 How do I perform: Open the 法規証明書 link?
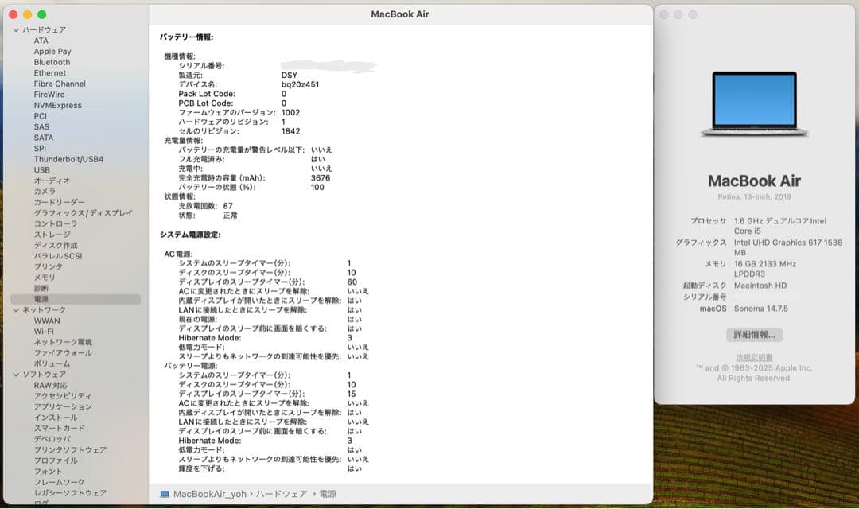[x=754, y=356]
